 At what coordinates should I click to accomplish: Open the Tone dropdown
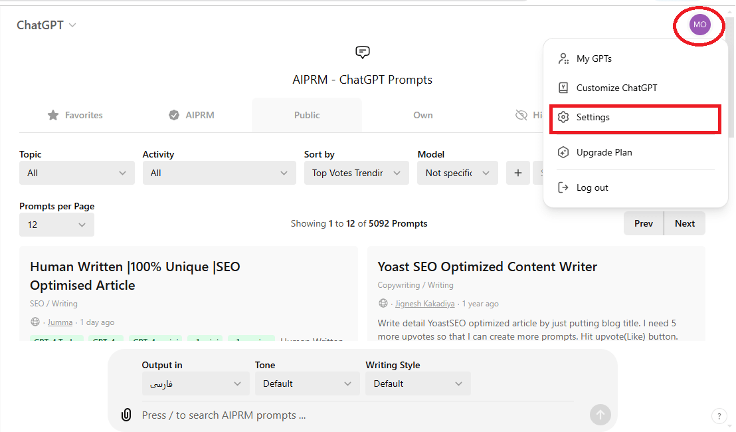coord(308,383)
